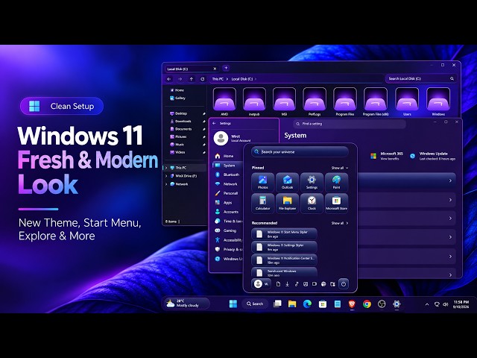Select Home in Settings sidebar
477x358 pixels.
pos(228,156)
